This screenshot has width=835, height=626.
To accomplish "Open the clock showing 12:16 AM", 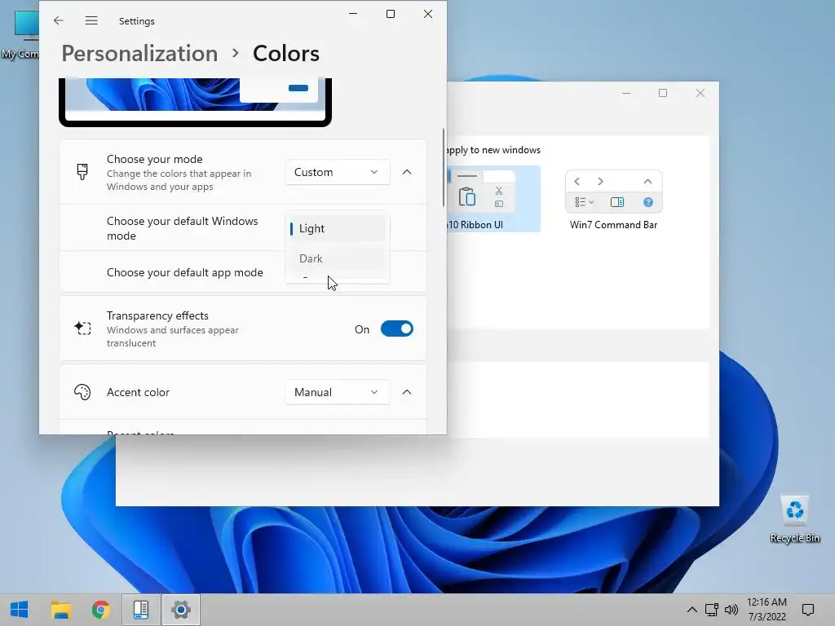I will [x=767, y=610].
